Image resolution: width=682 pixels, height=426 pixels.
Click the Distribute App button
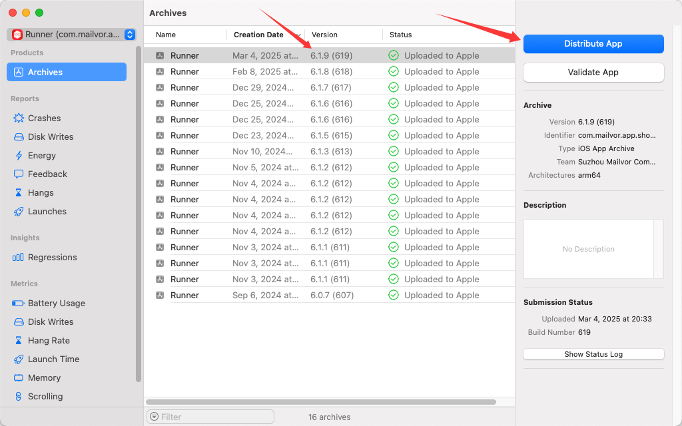pyautogui.click(x=593, y=44)
